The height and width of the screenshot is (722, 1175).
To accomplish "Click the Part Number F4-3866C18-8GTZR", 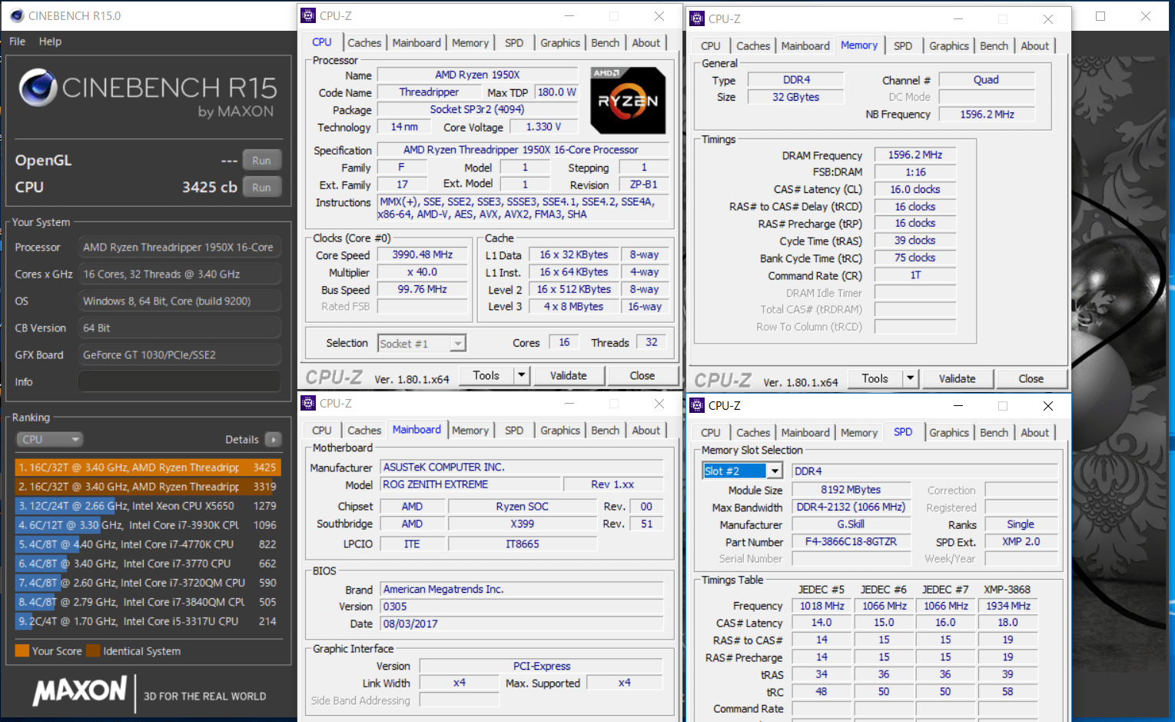I will (851, 541).
